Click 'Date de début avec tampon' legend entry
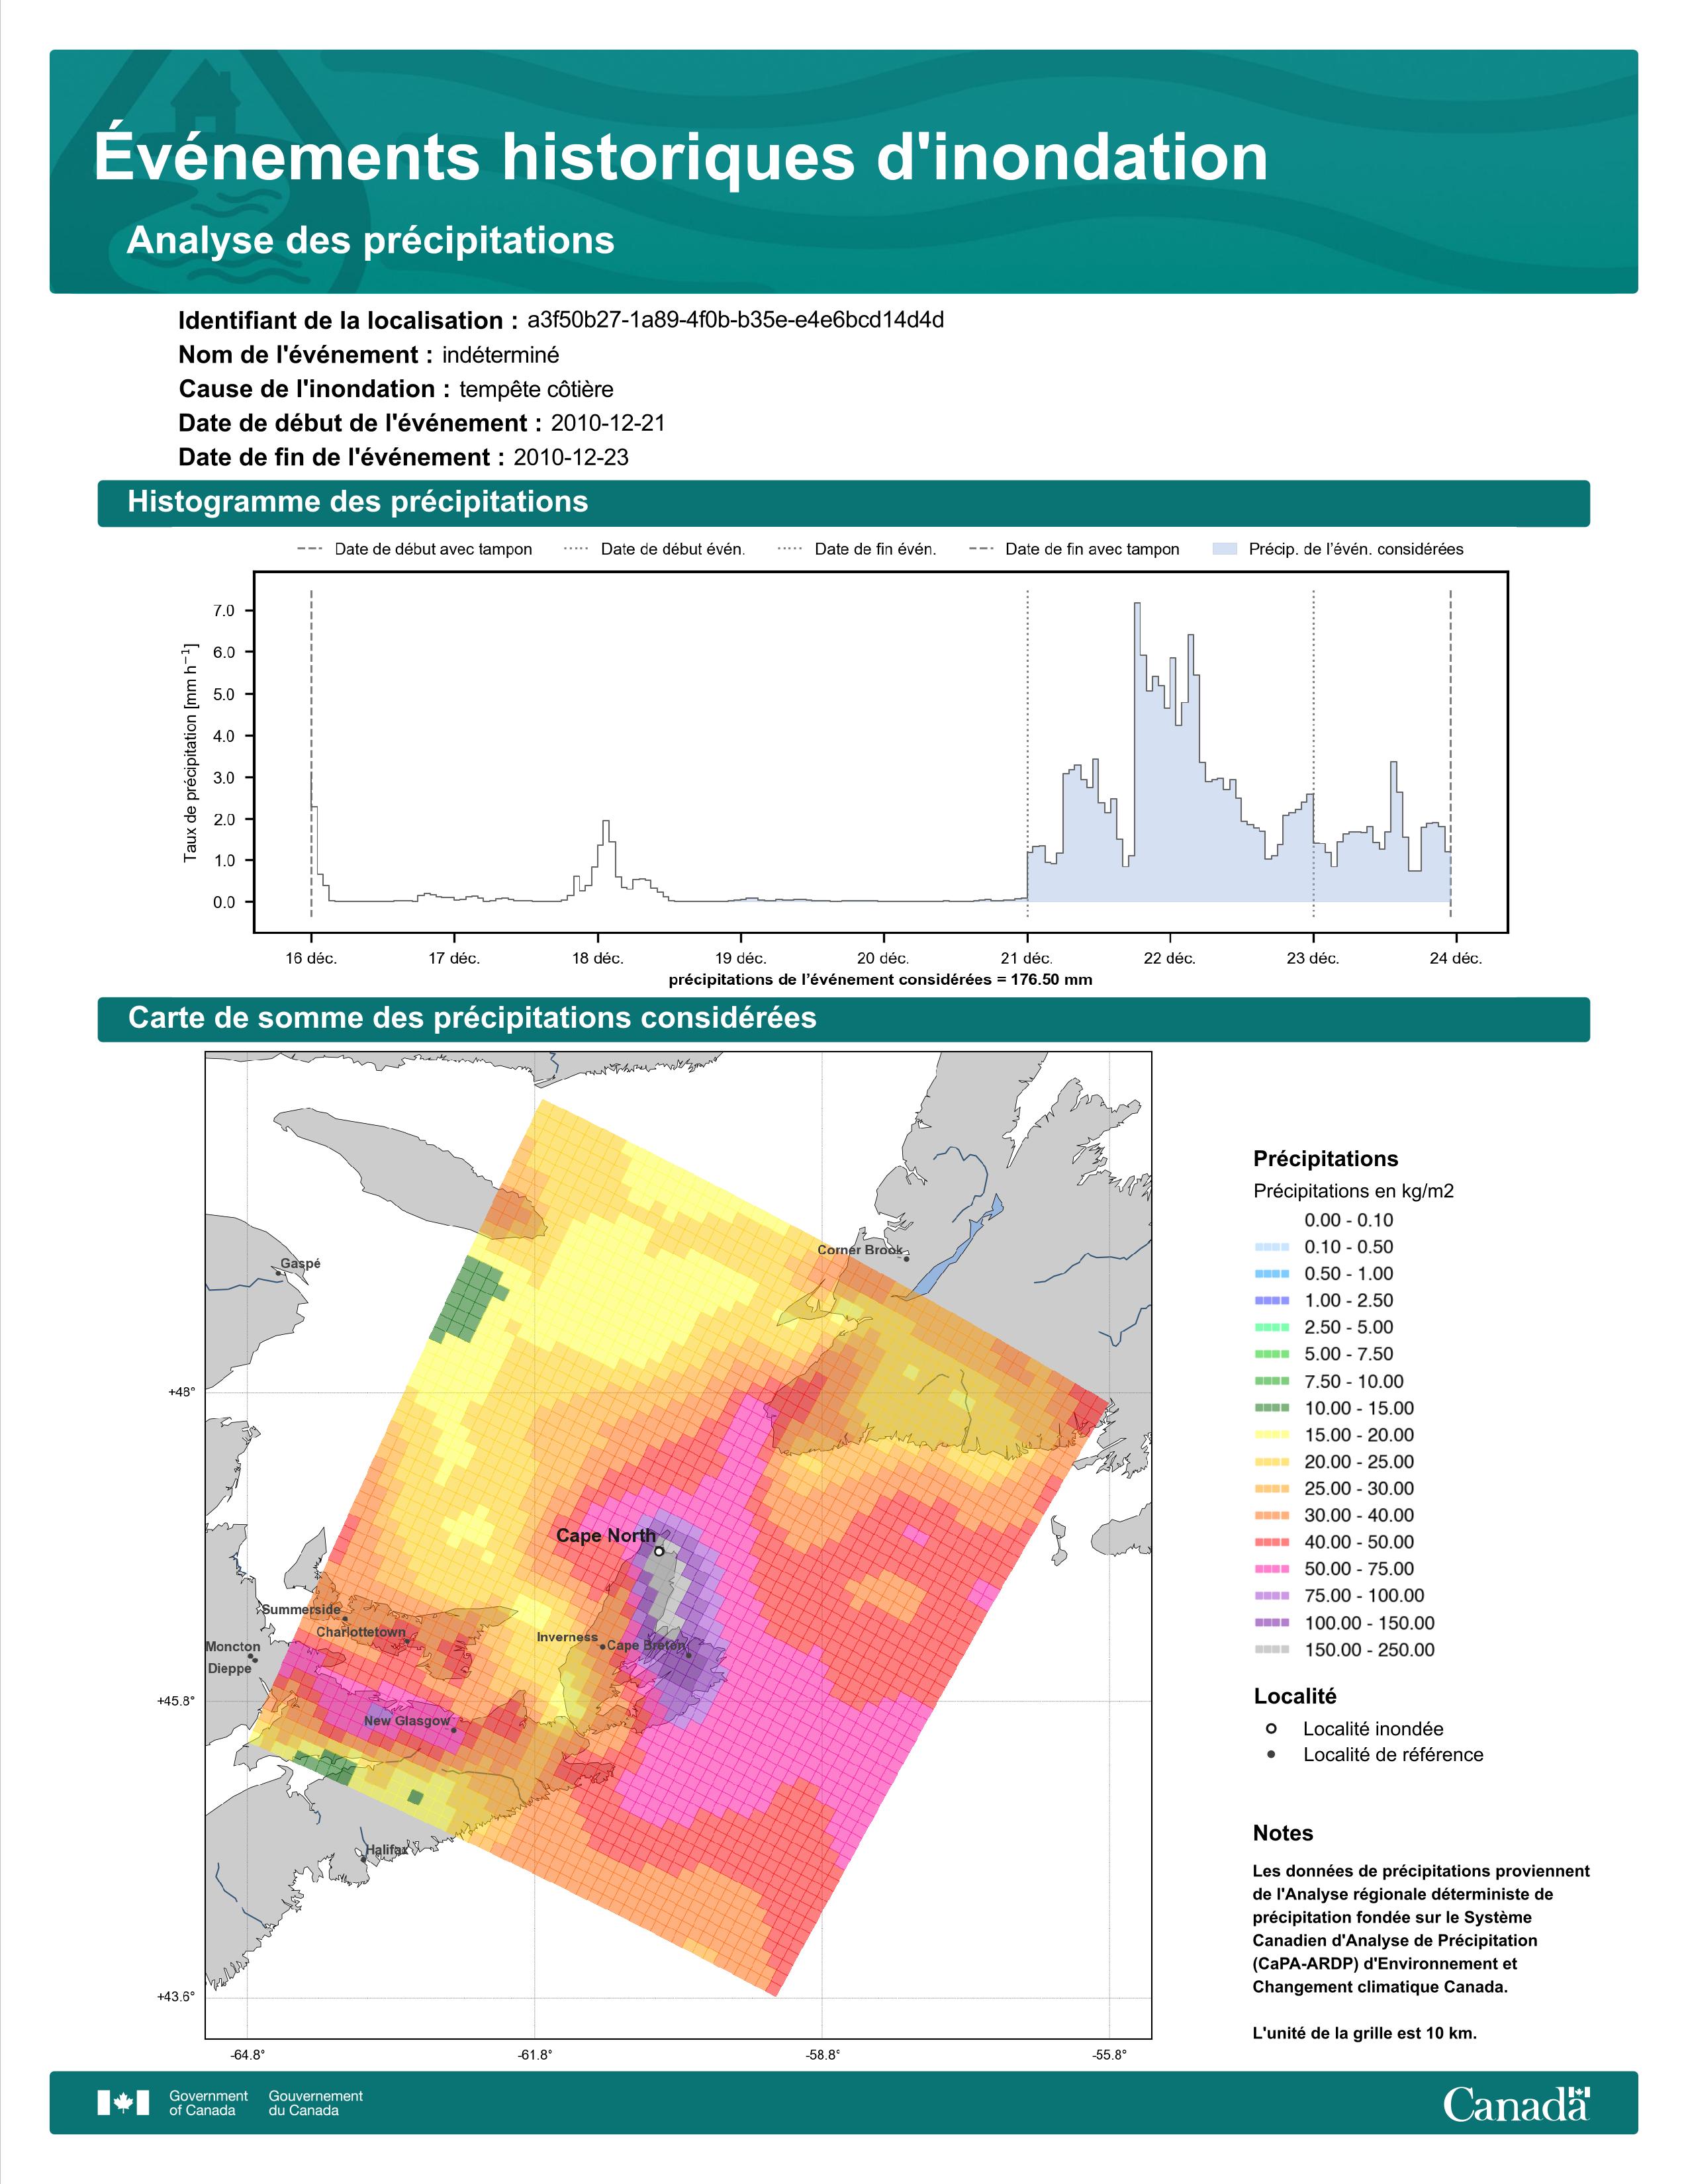The height and width of the screenshot is (2184, 1688). pyautogui.click(x=415, y=549)
